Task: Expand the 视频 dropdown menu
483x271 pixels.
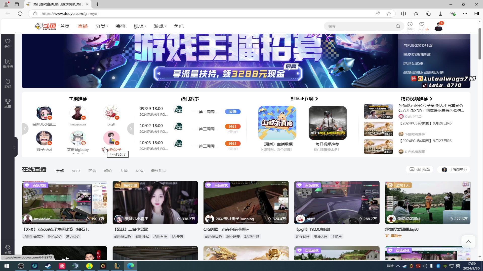Action: point(140,26)
